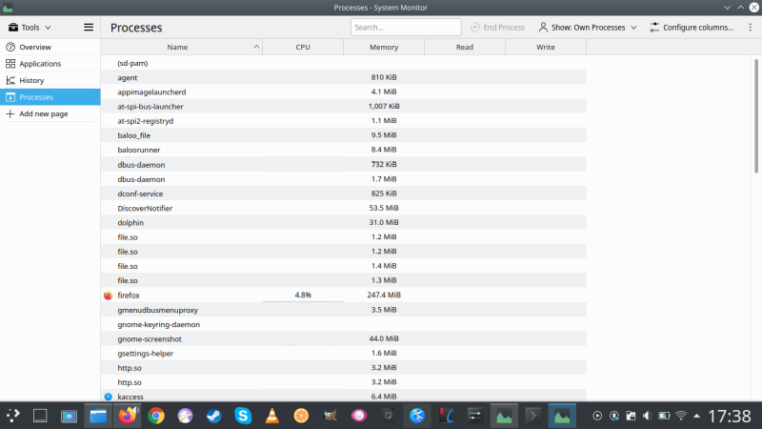Select the agent process row
The height and width of the screenshot is (429, 762).
tap(344, 77)
